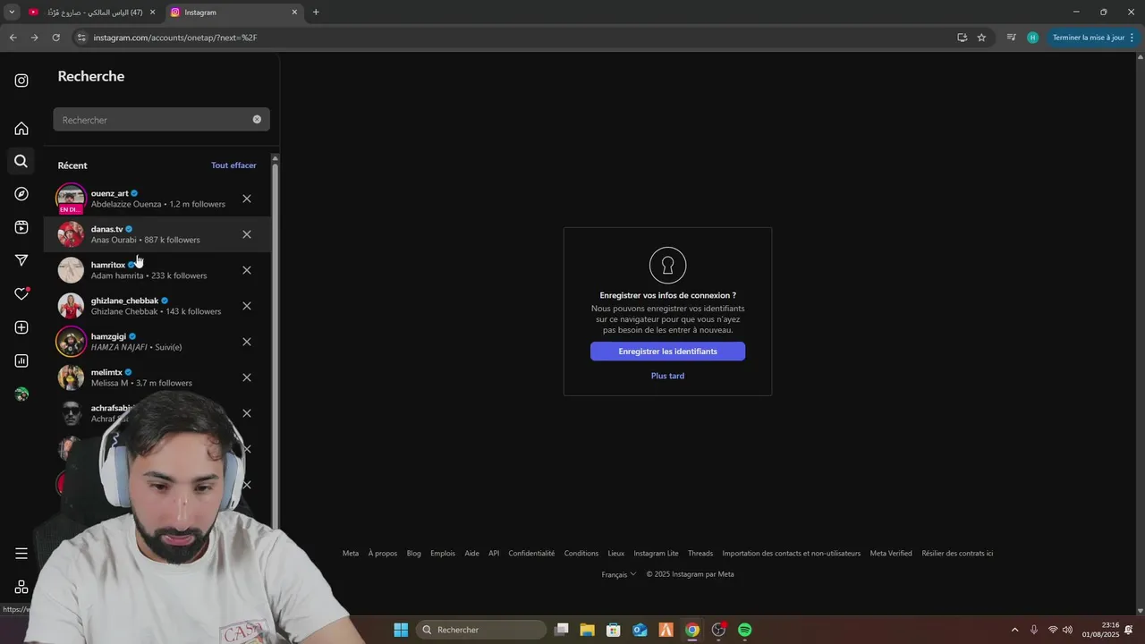1145x644 pixels.
Task: Open ouenz_art profile picture
Action: coord(71,198)
